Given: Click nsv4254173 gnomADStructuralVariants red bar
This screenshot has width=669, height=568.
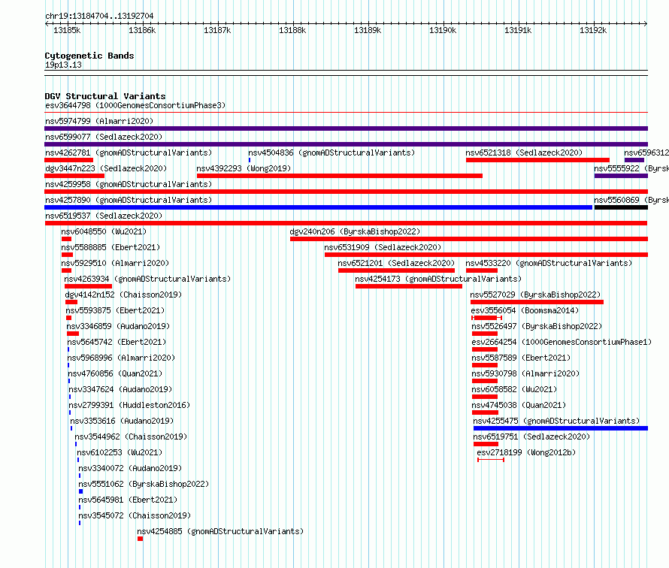Looking at the screenshot, I should (409, 286).
